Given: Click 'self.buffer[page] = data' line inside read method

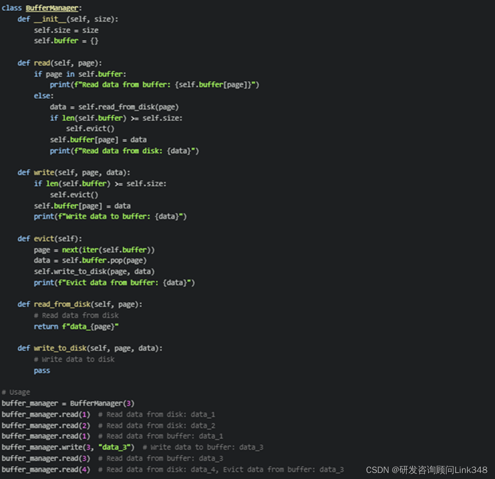Looking at the screenshot, I should [x=98, y=139].
